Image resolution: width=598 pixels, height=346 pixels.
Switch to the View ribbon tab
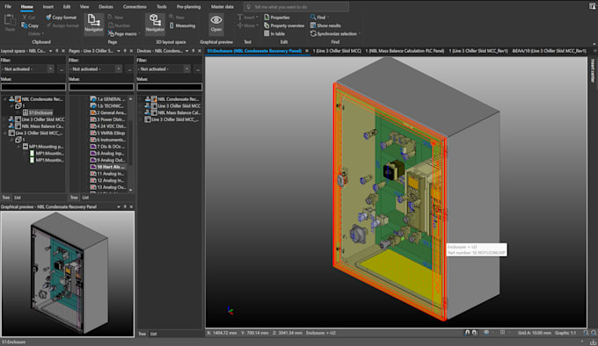click(84, 6)
